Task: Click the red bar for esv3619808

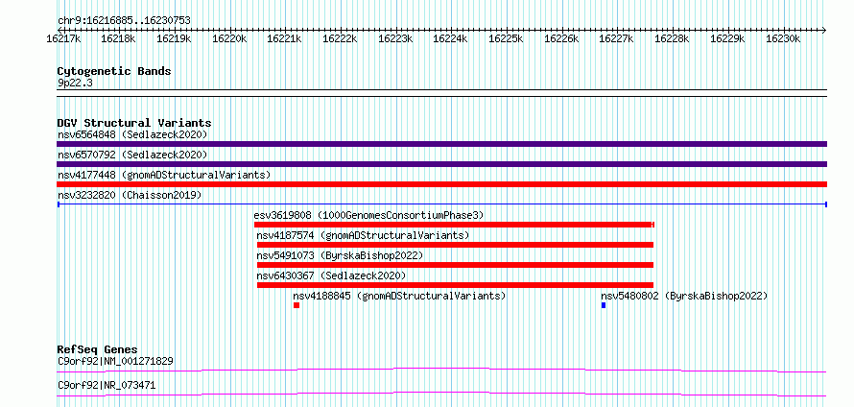Action: pos(454,225)
